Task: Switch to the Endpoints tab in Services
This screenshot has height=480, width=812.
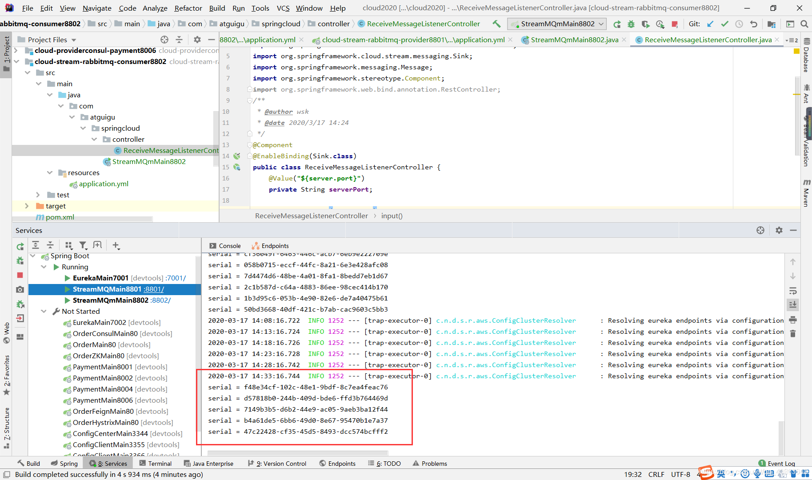Action: click(270, 246)
